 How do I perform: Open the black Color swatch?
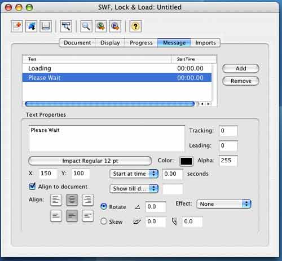187,161
